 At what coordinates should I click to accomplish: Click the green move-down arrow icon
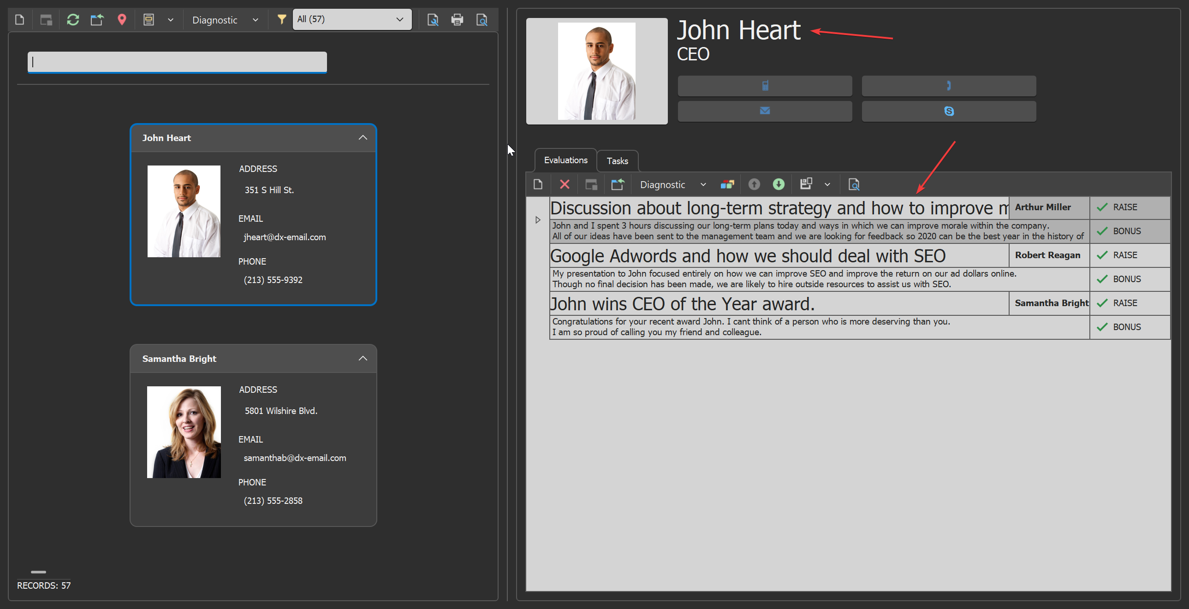778,184
